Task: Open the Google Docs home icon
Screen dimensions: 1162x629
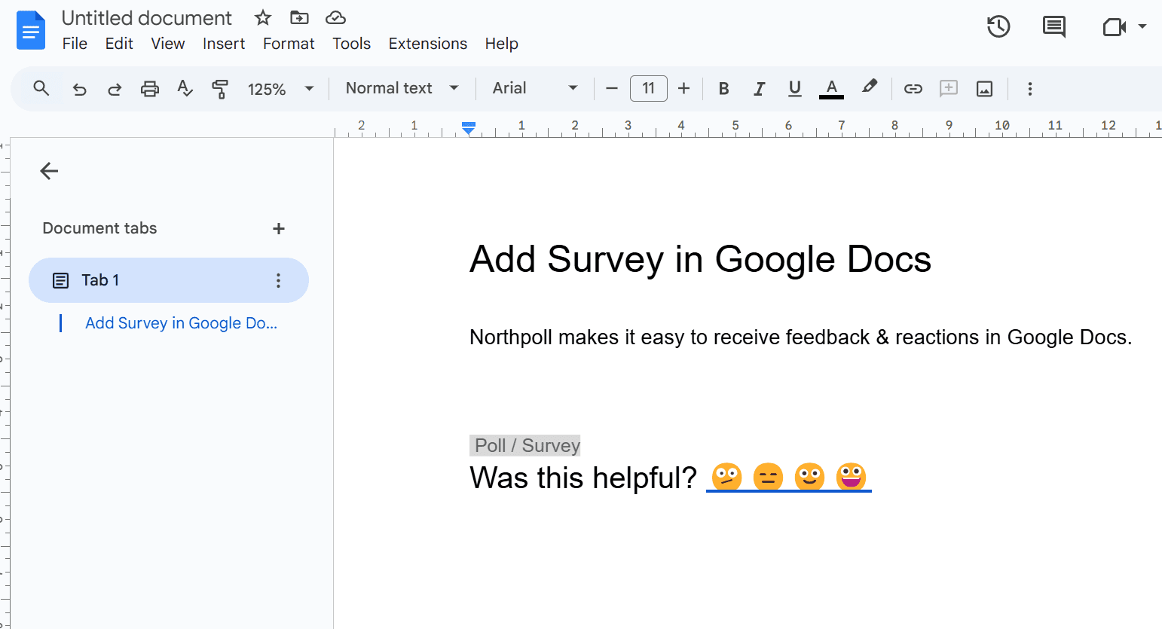Action: point(31,30)
